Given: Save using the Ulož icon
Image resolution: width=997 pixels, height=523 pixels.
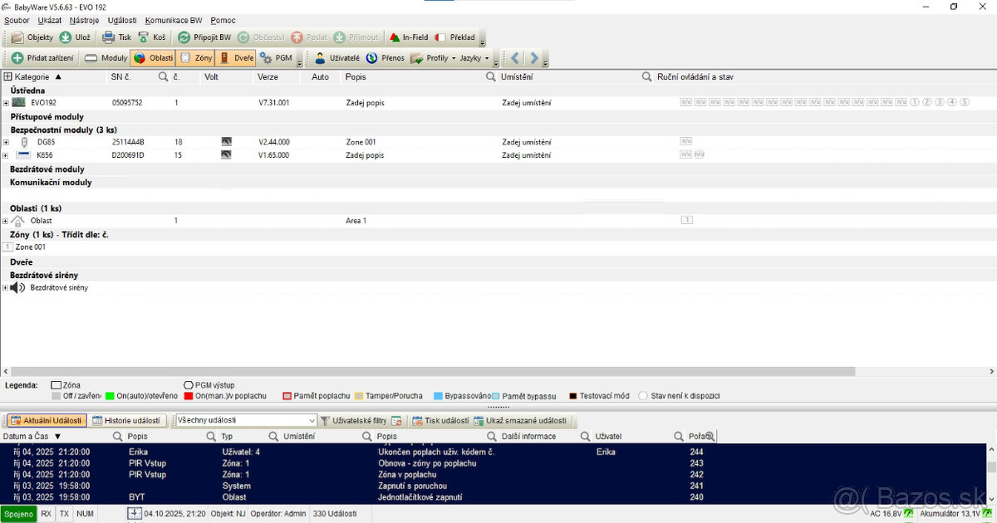Looking at the screenshot, I should pyautogui.click(x=66, y=37).
